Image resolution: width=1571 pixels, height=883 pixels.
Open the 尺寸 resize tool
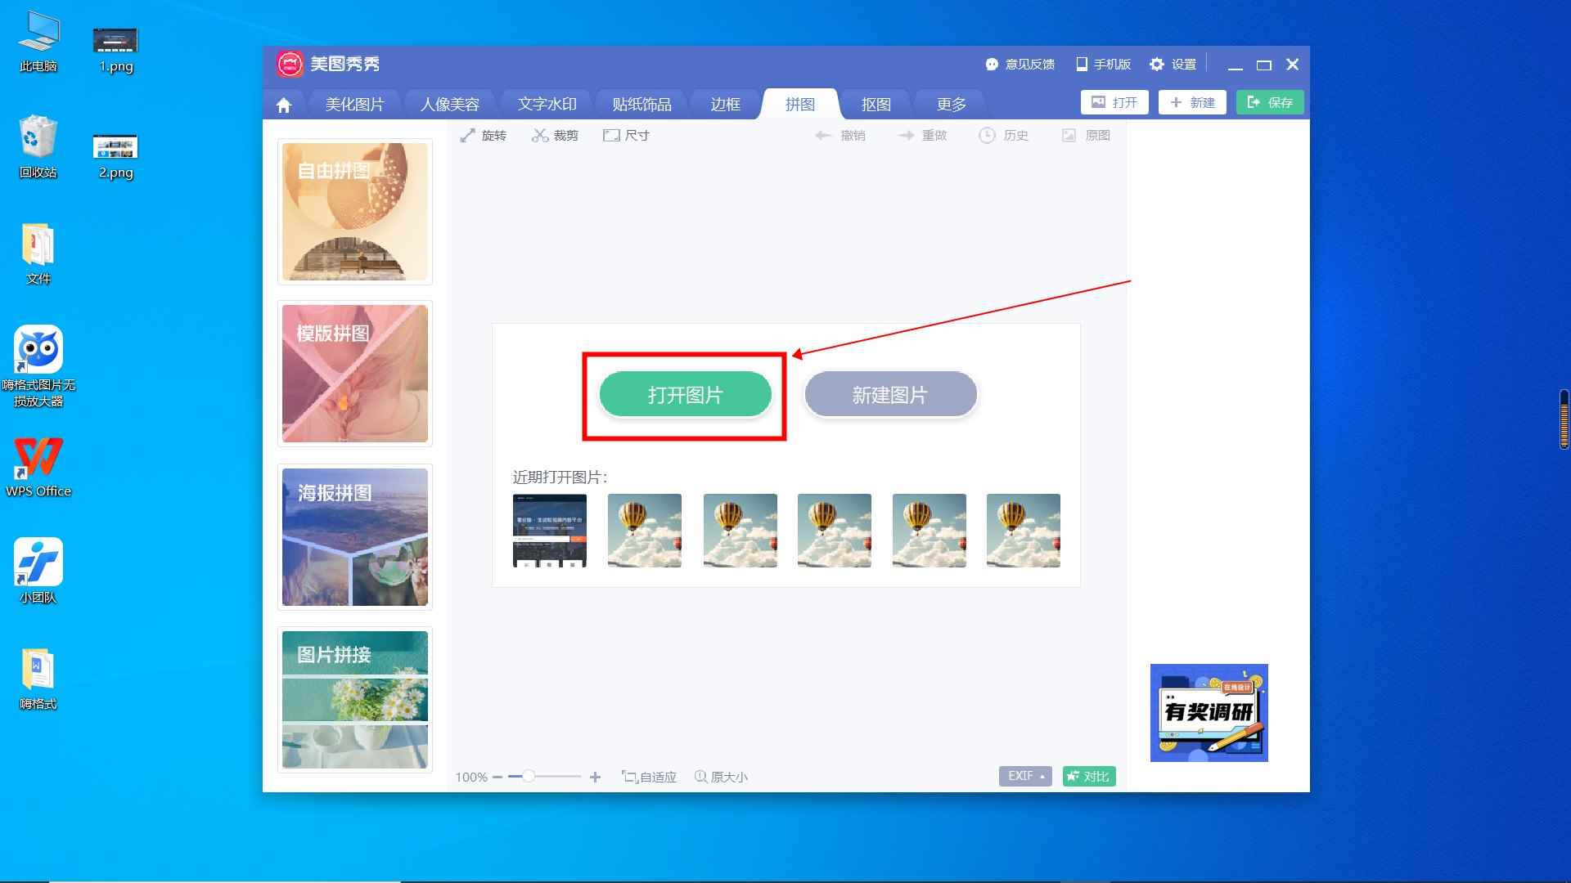coord(627,135)
